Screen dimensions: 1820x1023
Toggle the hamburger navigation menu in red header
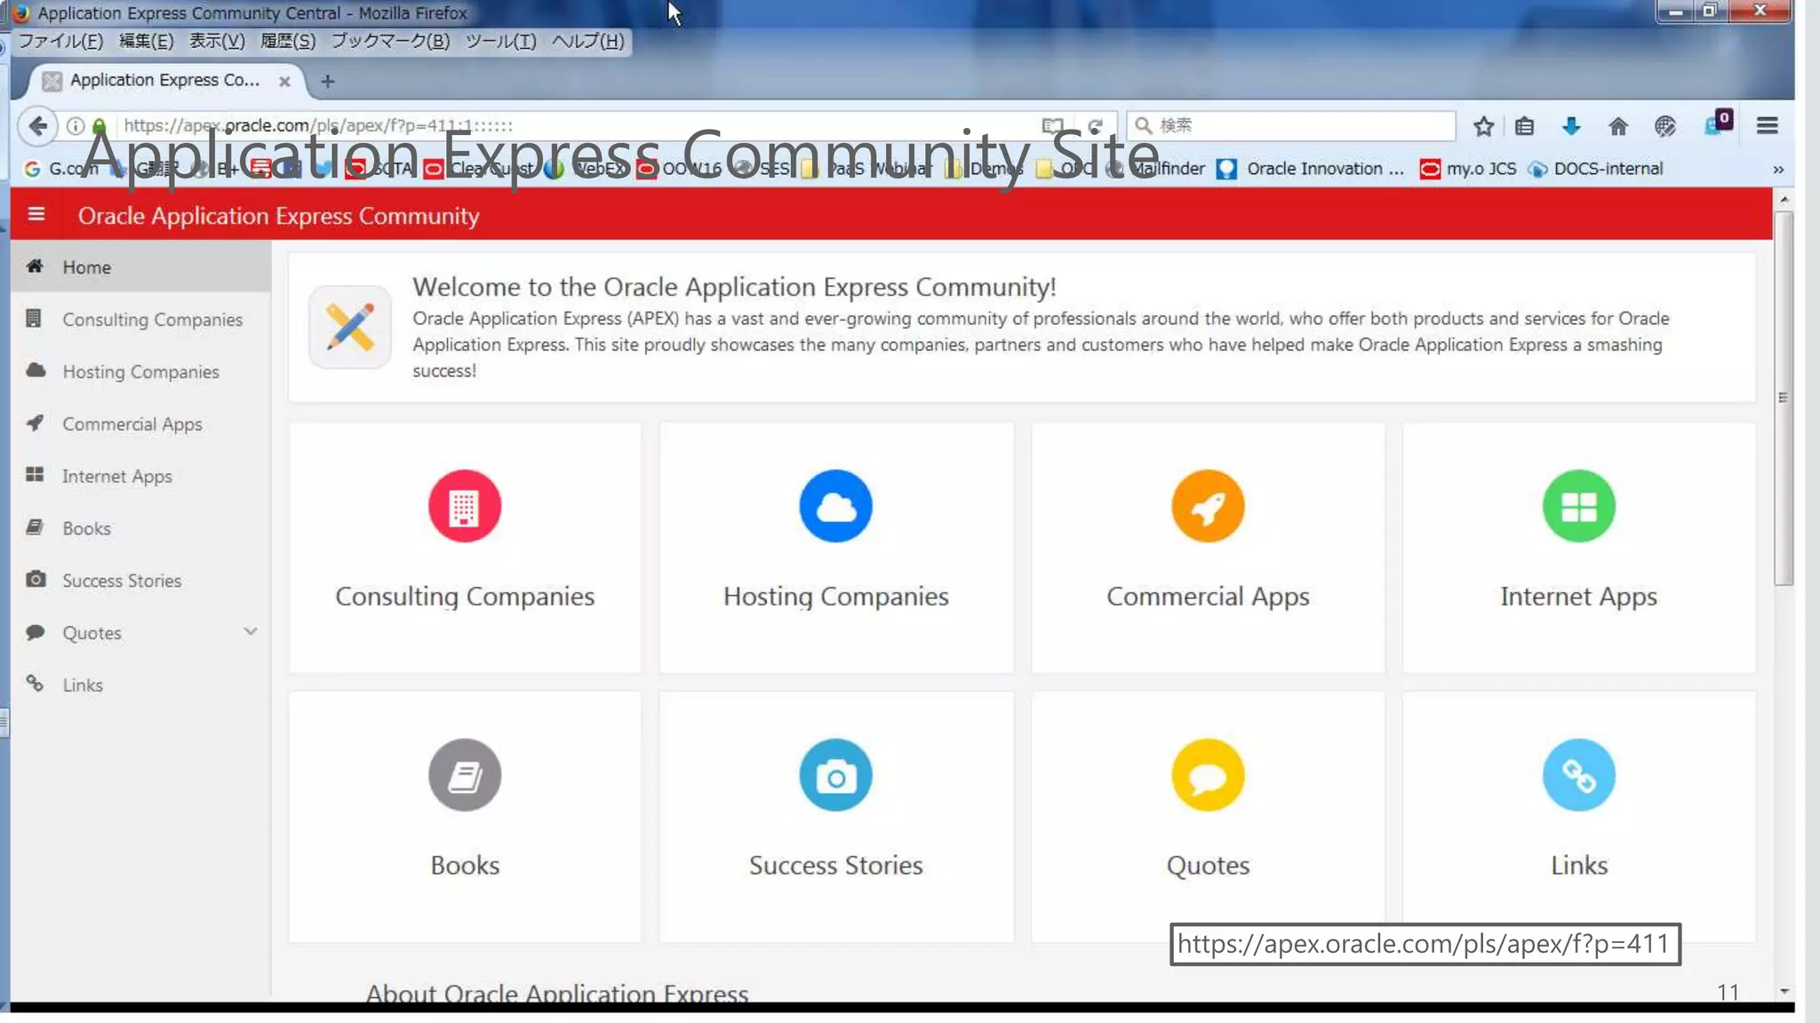[36, 214]
